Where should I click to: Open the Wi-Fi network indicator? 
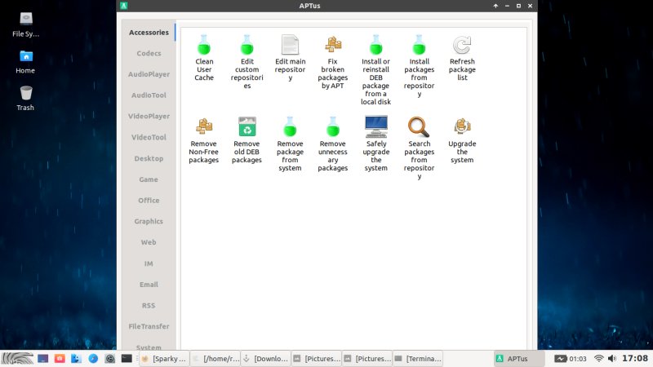[599, 358]
